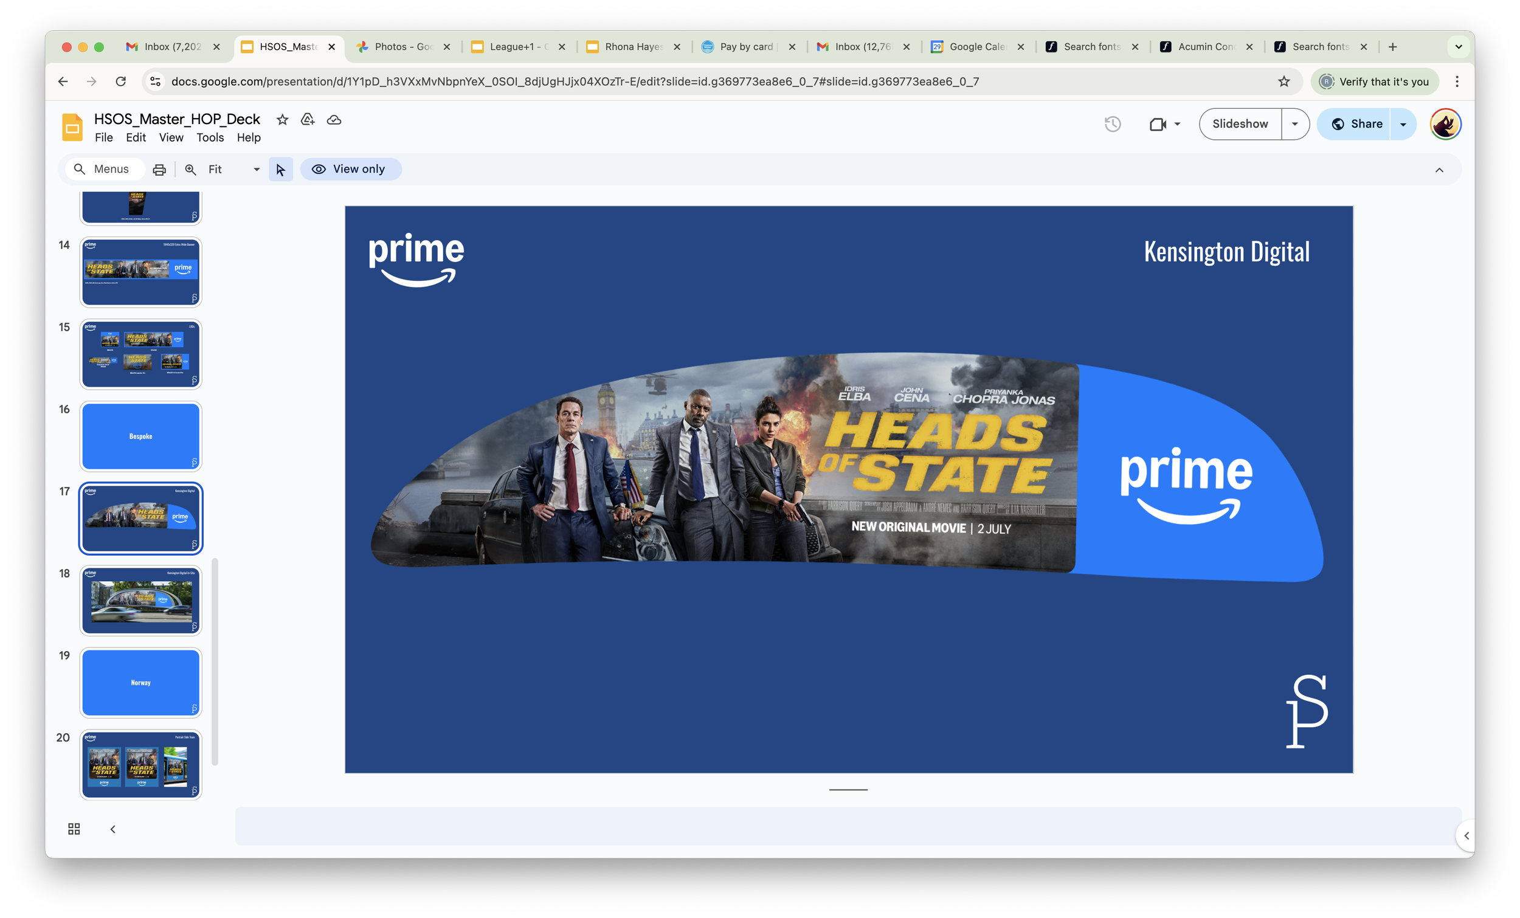The width and height of the screenshot is (1520, 918).
Task: Click the zoom magnifier icon
Action: 191,170
